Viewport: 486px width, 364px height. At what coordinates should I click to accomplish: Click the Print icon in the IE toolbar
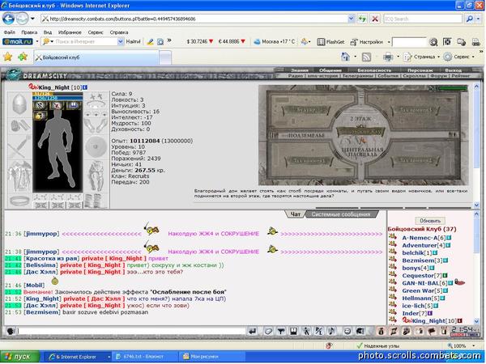[x=388, y=57]
